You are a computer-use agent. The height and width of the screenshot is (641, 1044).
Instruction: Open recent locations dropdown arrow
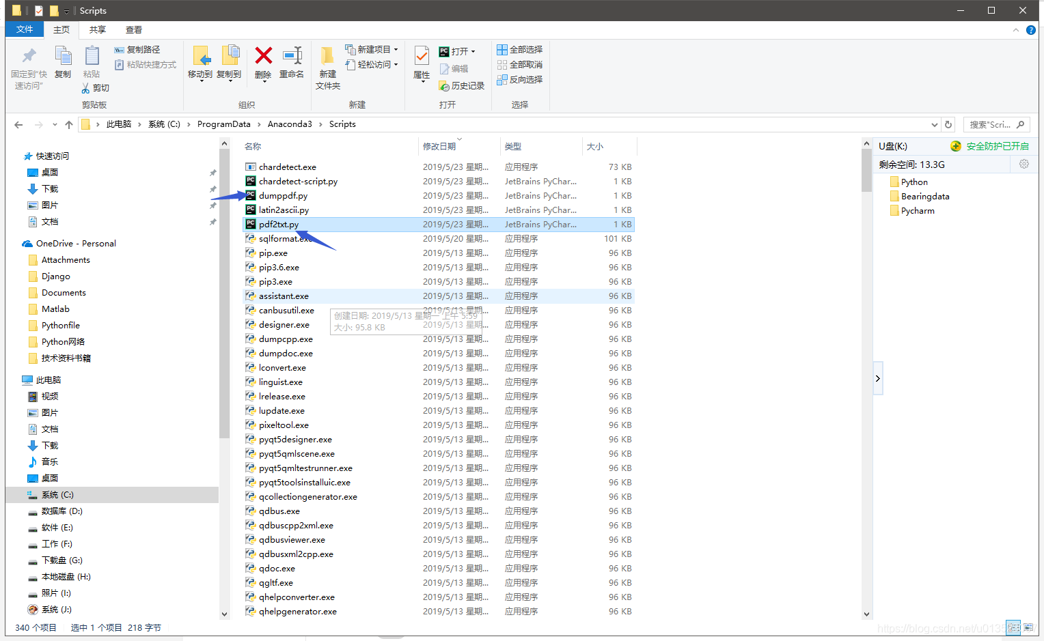point(55,125)
